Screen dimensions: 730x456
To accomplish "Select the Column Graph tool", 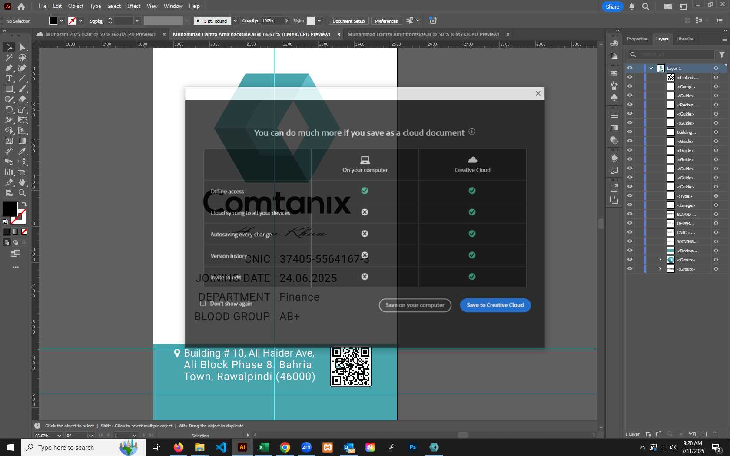I will point(9,172).
